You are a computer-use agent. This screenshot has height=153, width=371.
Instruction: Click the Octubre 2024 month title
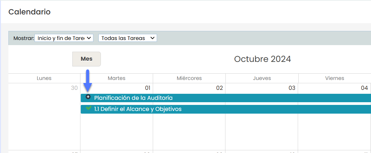[x=262, y=59]
